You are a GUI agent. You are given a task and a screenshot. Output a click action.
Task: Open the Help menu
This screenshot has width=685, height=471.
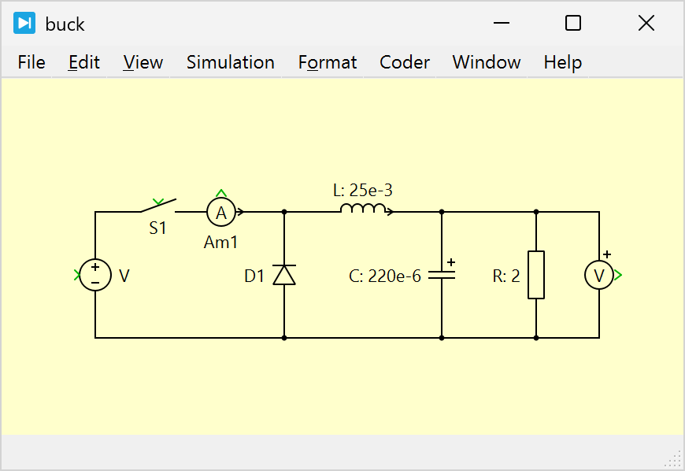(x=563, y=62)
